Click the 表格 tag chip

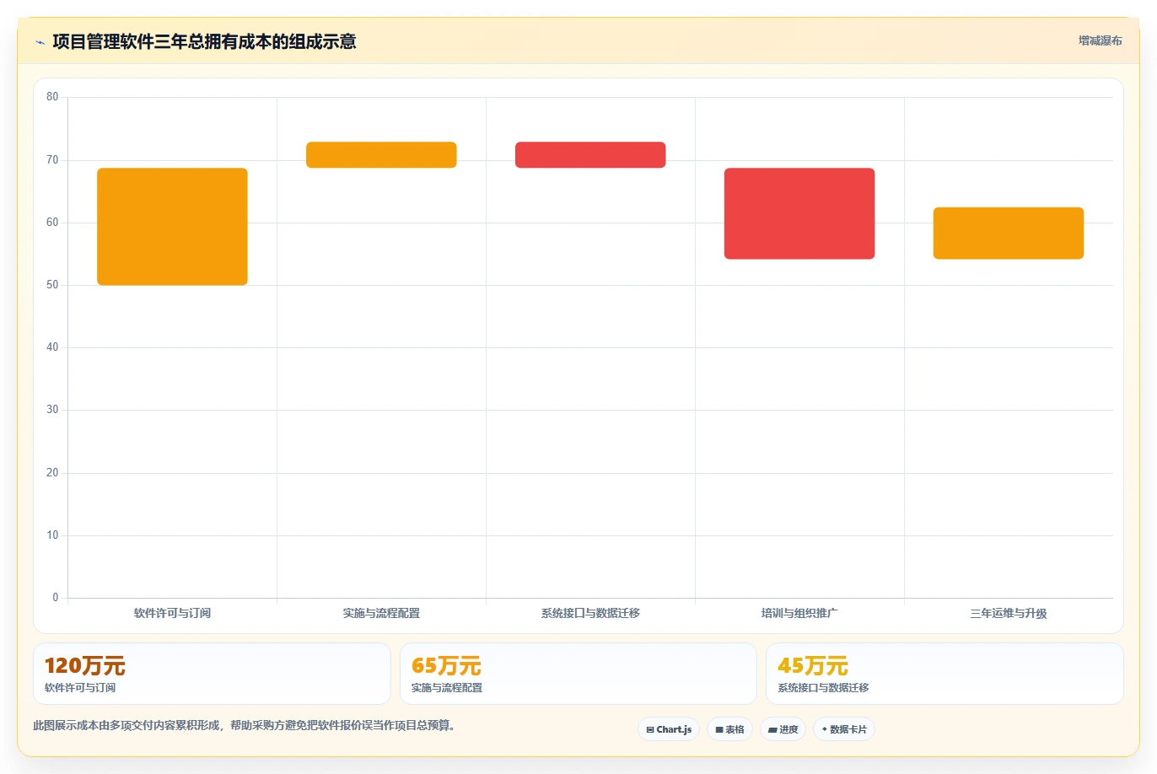click(x=729, y=729)
